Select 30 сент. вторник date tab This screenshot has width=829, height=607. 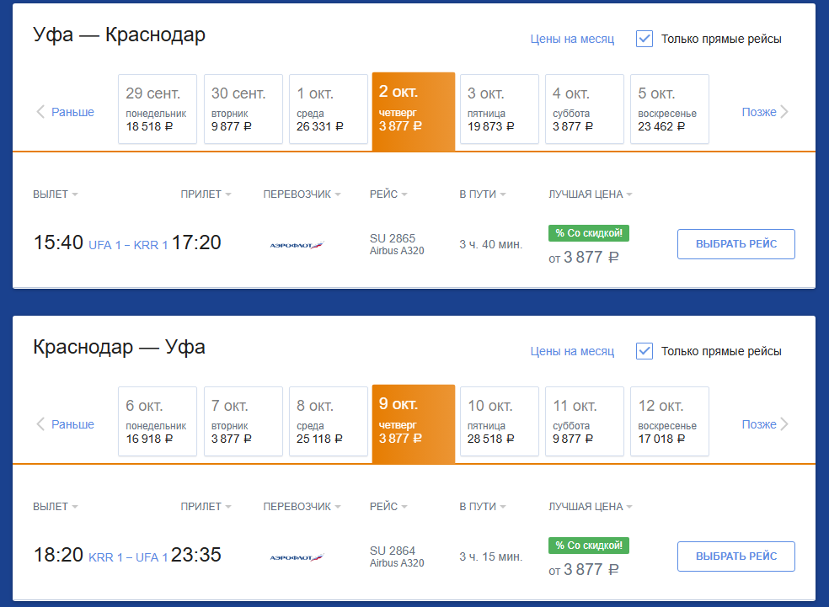[x=243, y=109]
